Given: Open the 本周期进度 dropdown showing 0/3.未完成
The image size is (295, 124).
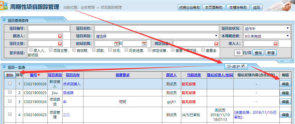Looking at the screenshot, I should click(267, 36).
